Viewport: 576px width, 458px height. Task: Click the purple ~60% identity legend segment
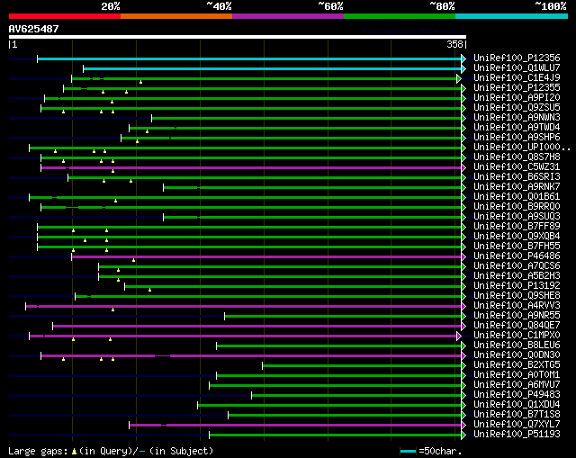point(288,16)
